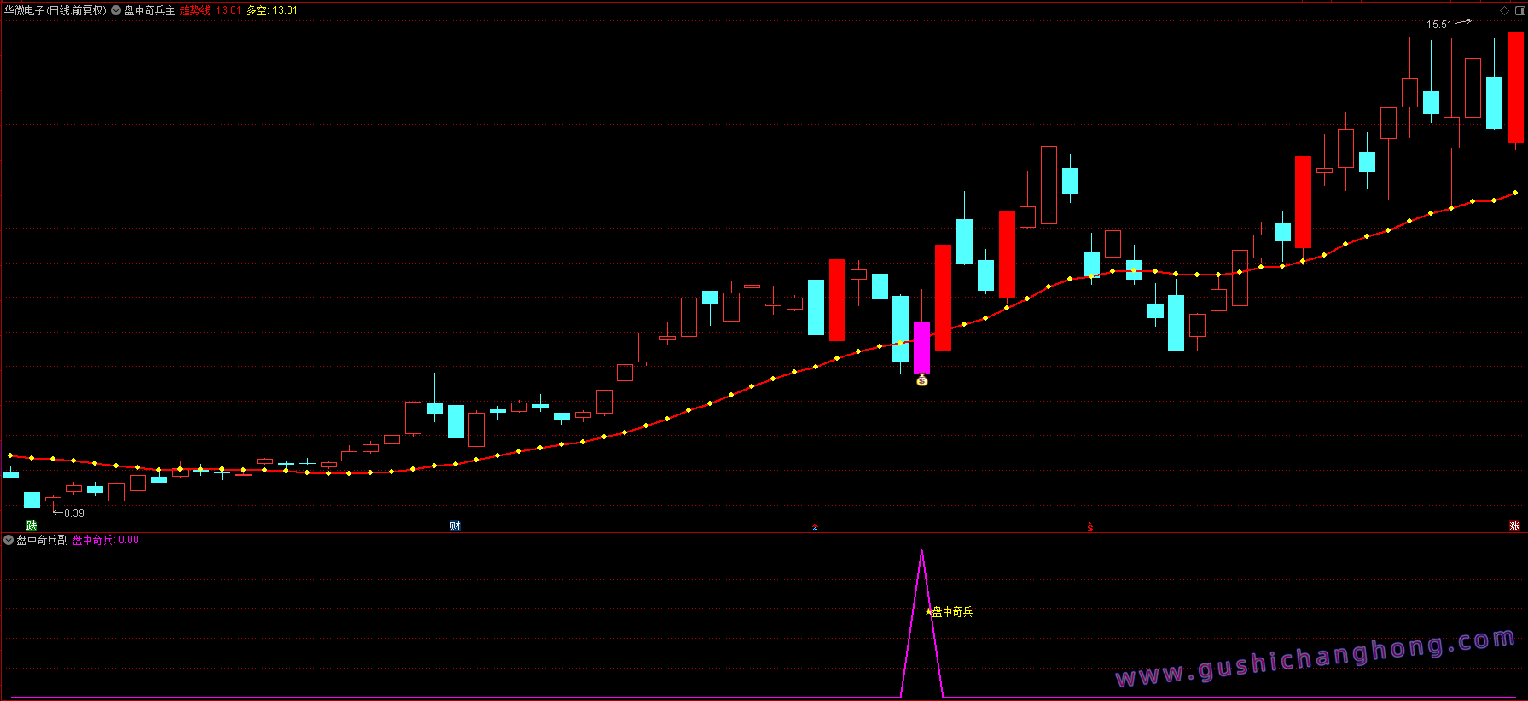Click the blue 财 marker on timeline
The image size is (1528, 701).
(x=455, y=525)
